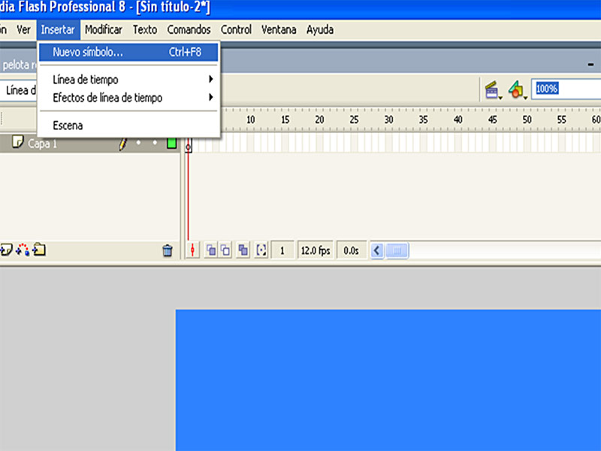601x451 pixels.
Task: Click the Edit Scene clapperboard icon
Action: 493,90
